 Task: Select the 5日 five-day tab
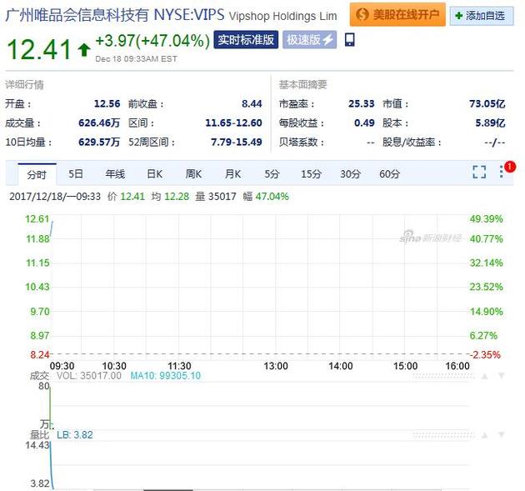(x=76, y=174)
